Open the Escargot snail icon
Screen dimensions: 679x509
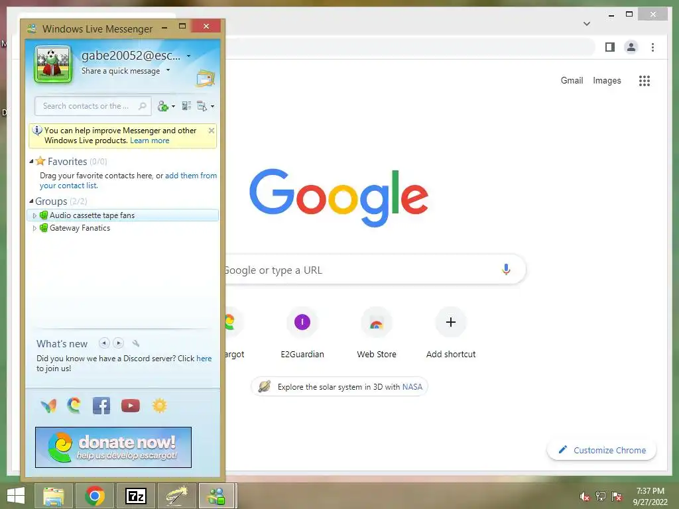74,406
